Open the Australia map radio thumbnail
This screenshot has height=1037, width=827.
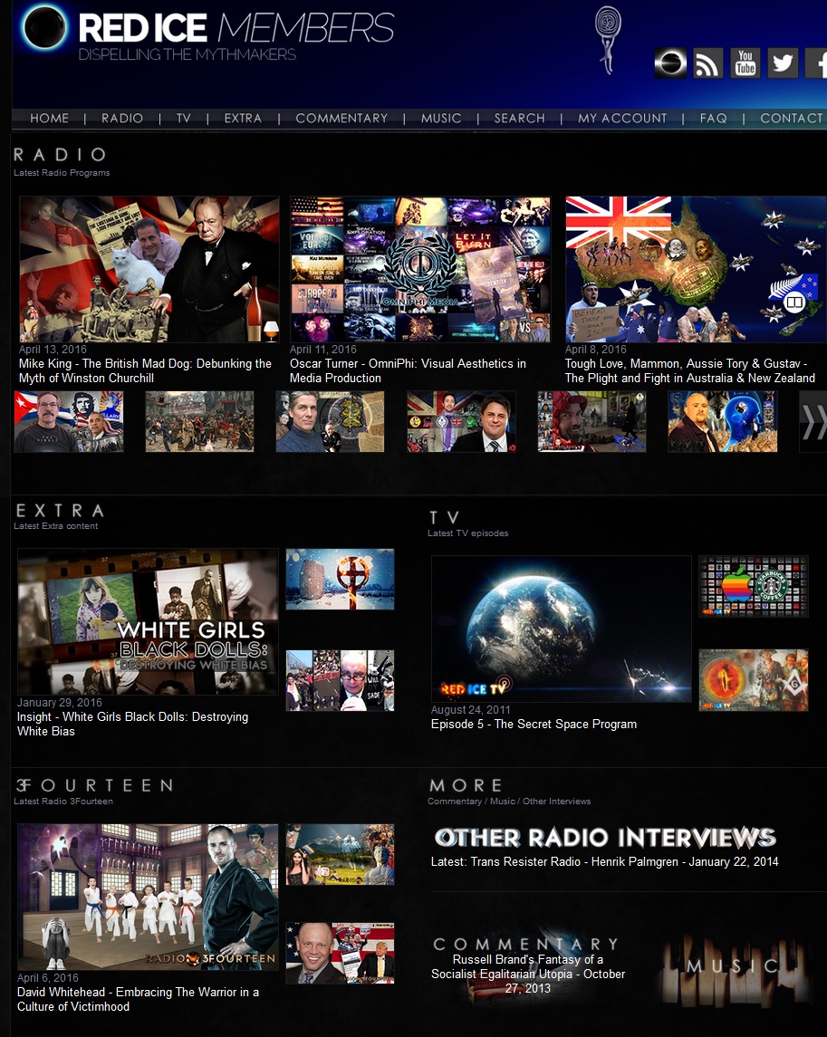point(695,269)
